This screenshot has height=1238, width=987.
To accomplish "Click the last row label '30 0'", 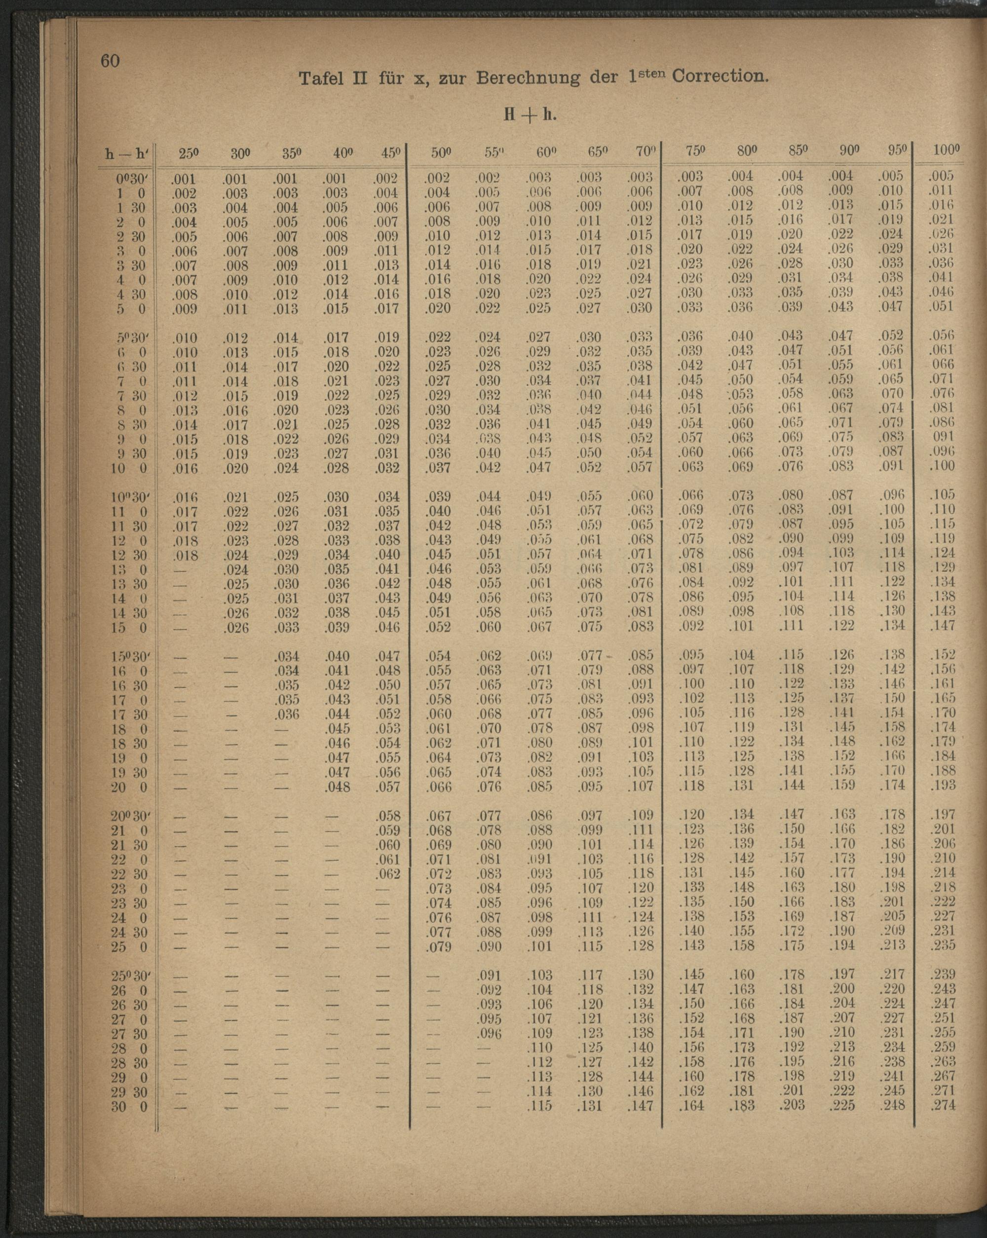I will [129, 1107].
